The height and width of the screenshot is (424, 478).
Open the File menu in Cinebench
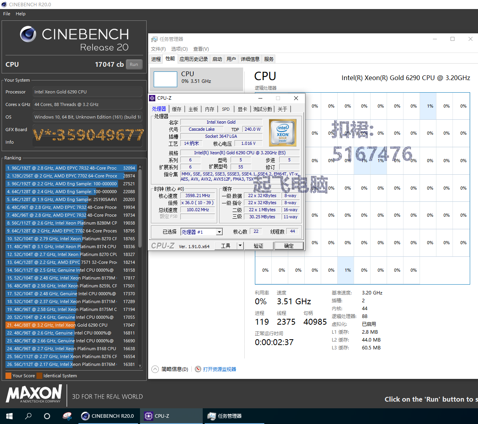point(7,14)
